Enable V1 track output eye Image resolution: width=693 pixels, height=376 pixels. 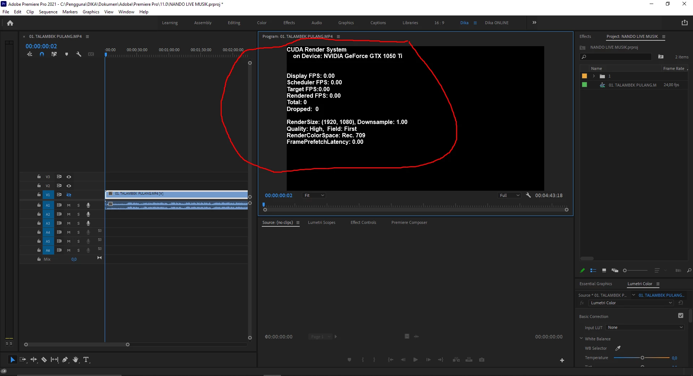coord(69,195)
